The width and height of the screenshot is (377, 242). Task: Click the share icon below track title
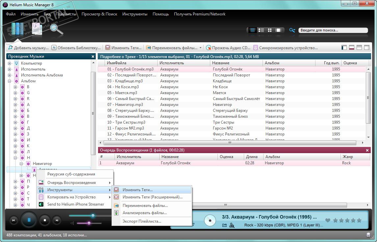click(x=224, y=225)
